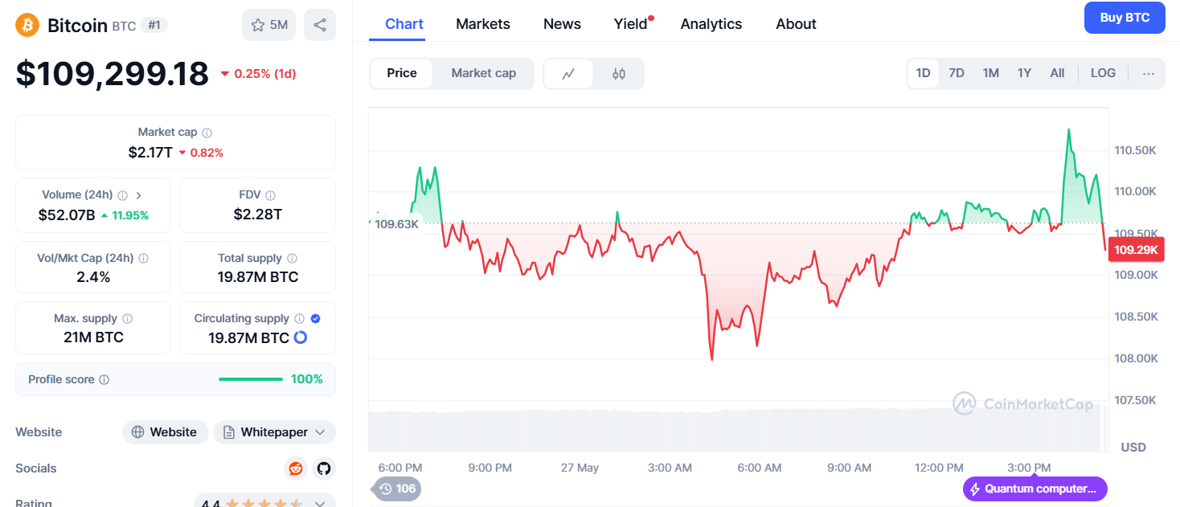Open the Quantum computer news marker

[1035, 489]
